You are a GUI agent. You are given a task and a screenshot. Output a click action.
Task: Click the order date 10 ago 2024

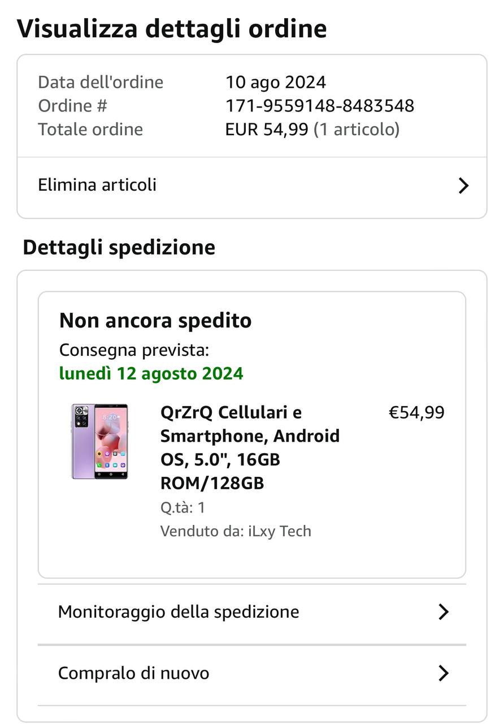(x=276, y=82)
